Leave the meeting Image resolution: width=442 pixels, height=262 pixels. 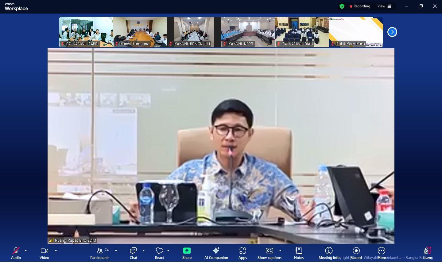[427, 253]
